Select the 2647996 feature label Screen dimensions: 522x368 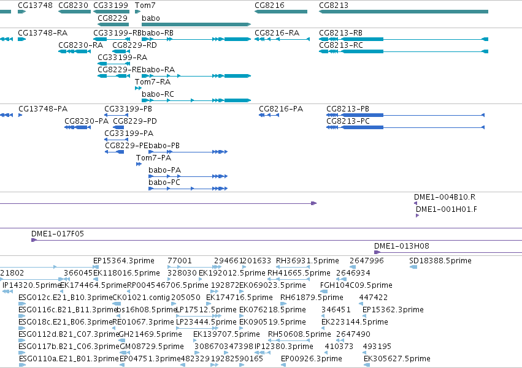[x=367, y=261]
